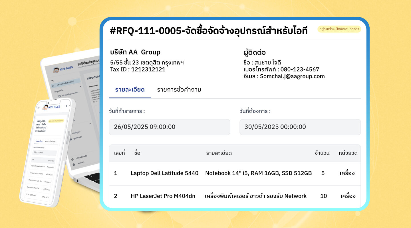Click the อยู่ระหว่างเปิดขอเสนอราคา status badge

pyautogui.click(x=339, y=29)
